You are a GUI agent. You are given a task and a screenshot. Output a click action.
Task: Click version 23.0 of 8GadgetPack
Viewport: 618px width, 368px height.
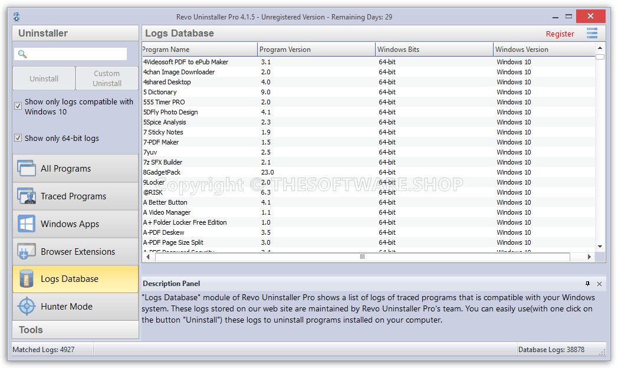(267, 172)
